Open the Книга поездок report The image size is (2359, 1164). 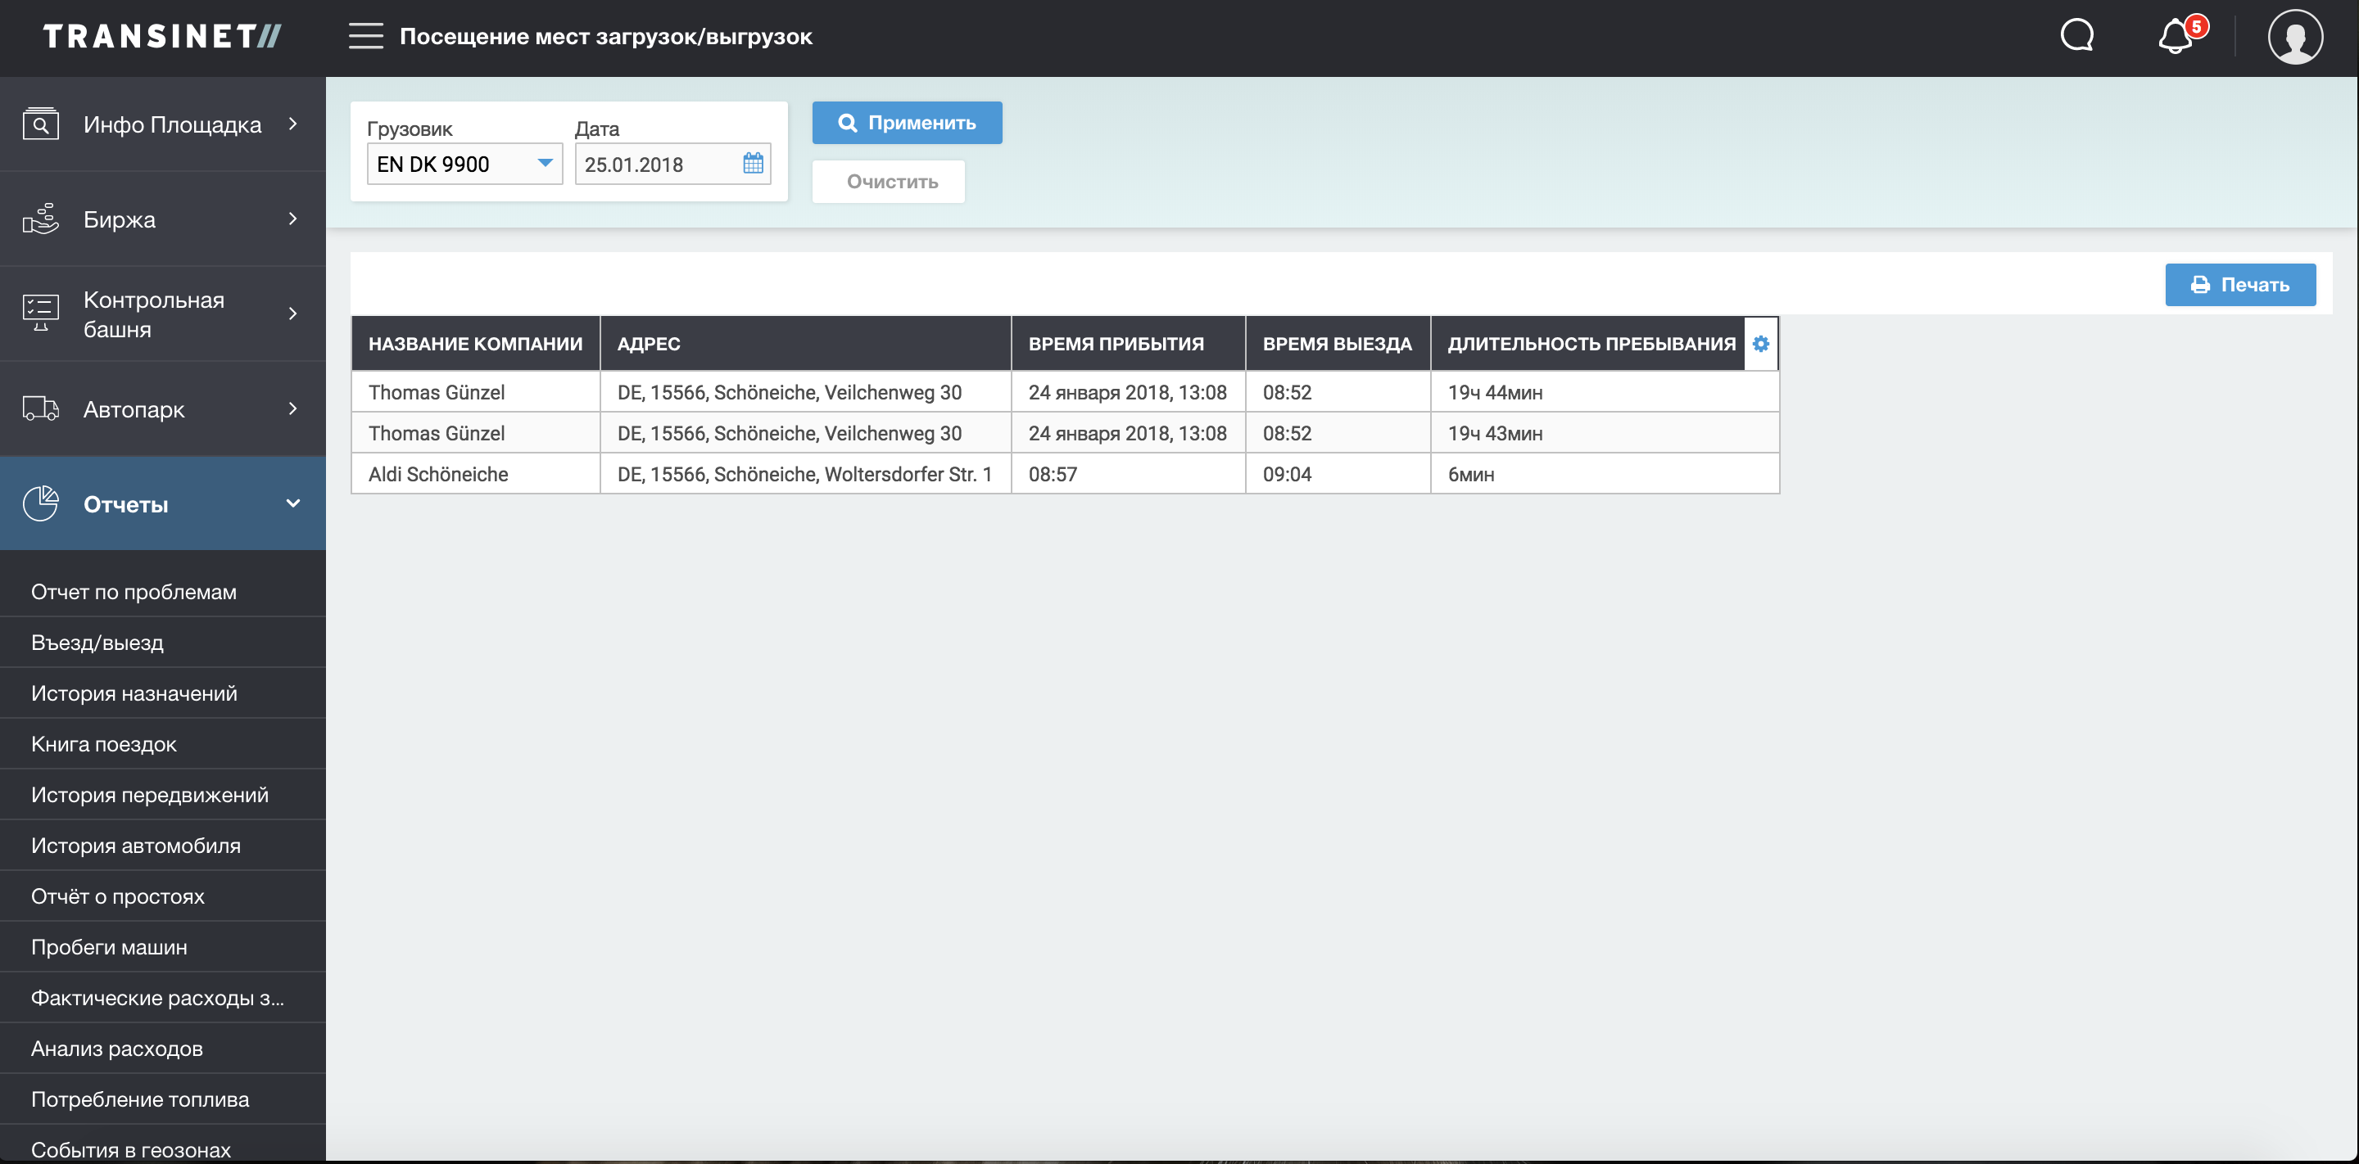pos(103,744)
